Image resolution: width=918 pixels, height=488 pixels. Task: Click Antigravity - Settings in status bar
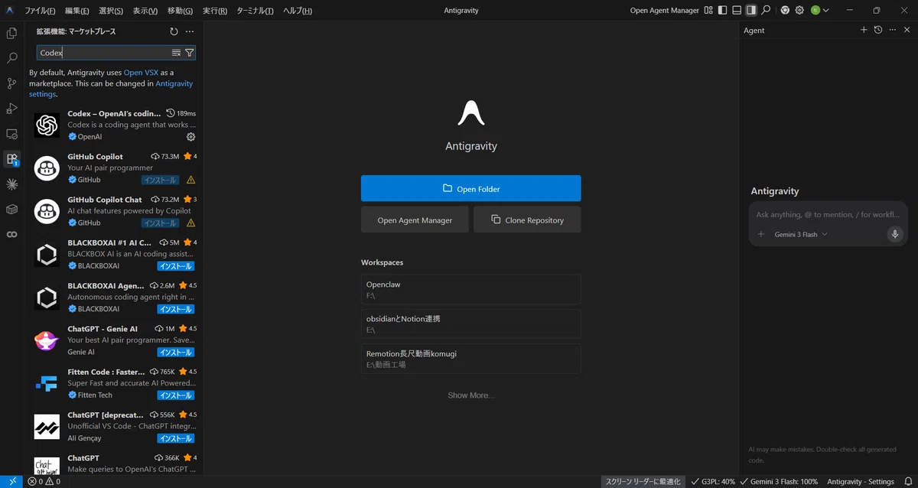(x=861, y=482)
